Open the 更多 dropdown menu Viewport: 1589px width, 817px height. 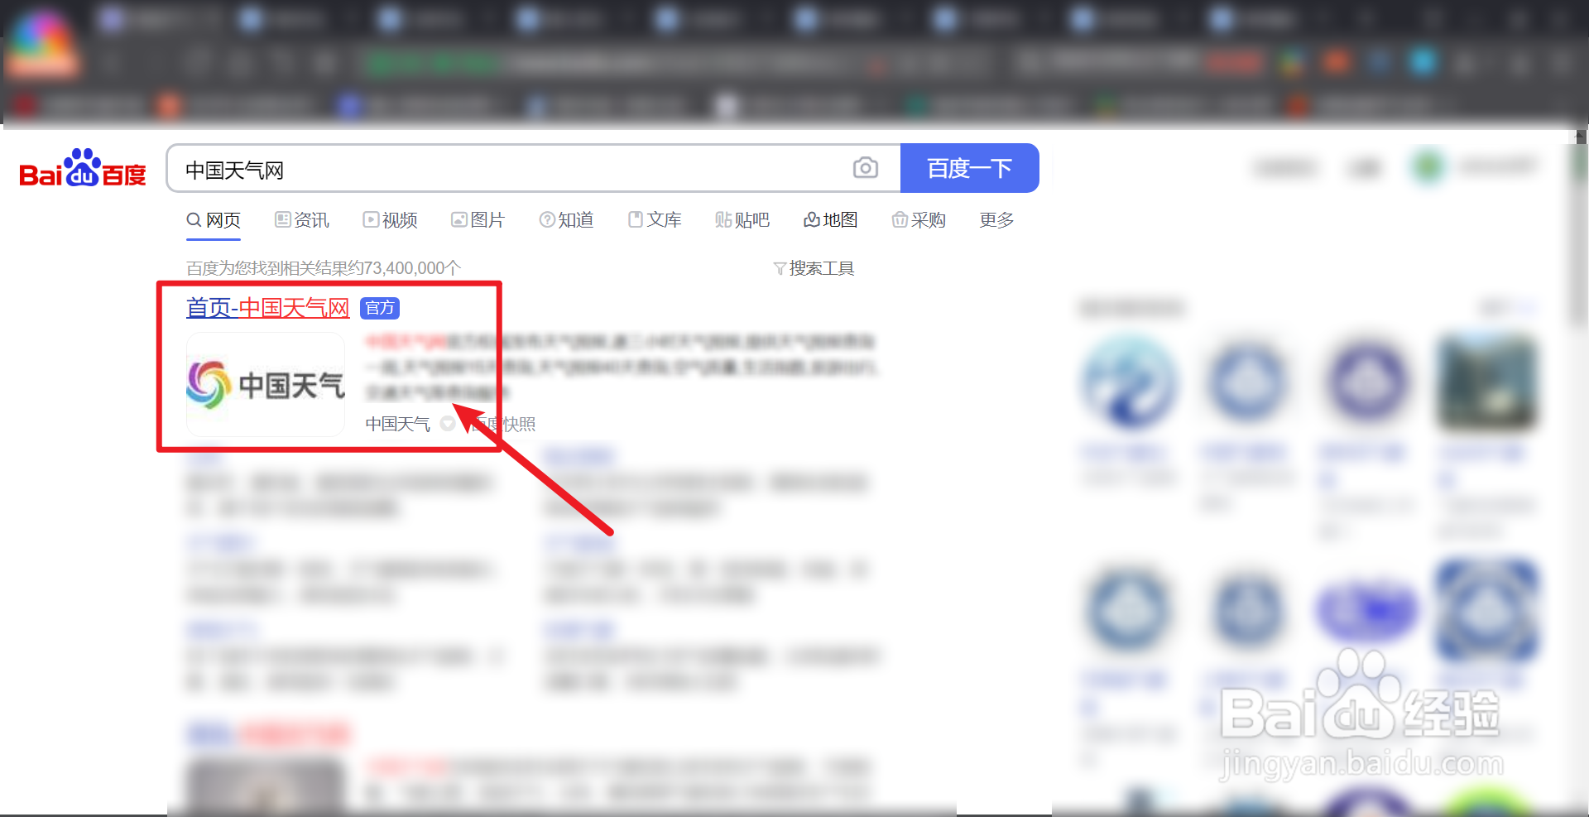996,219
